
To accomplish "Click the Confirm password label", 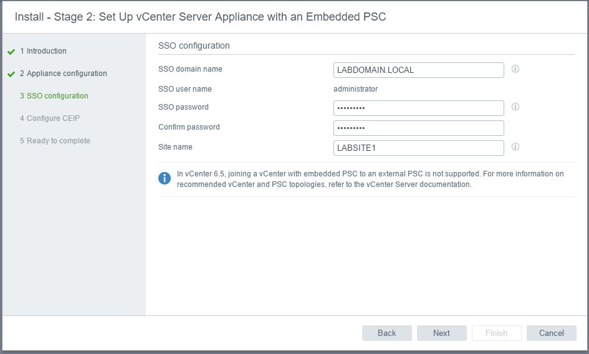I will pos(189,127).
